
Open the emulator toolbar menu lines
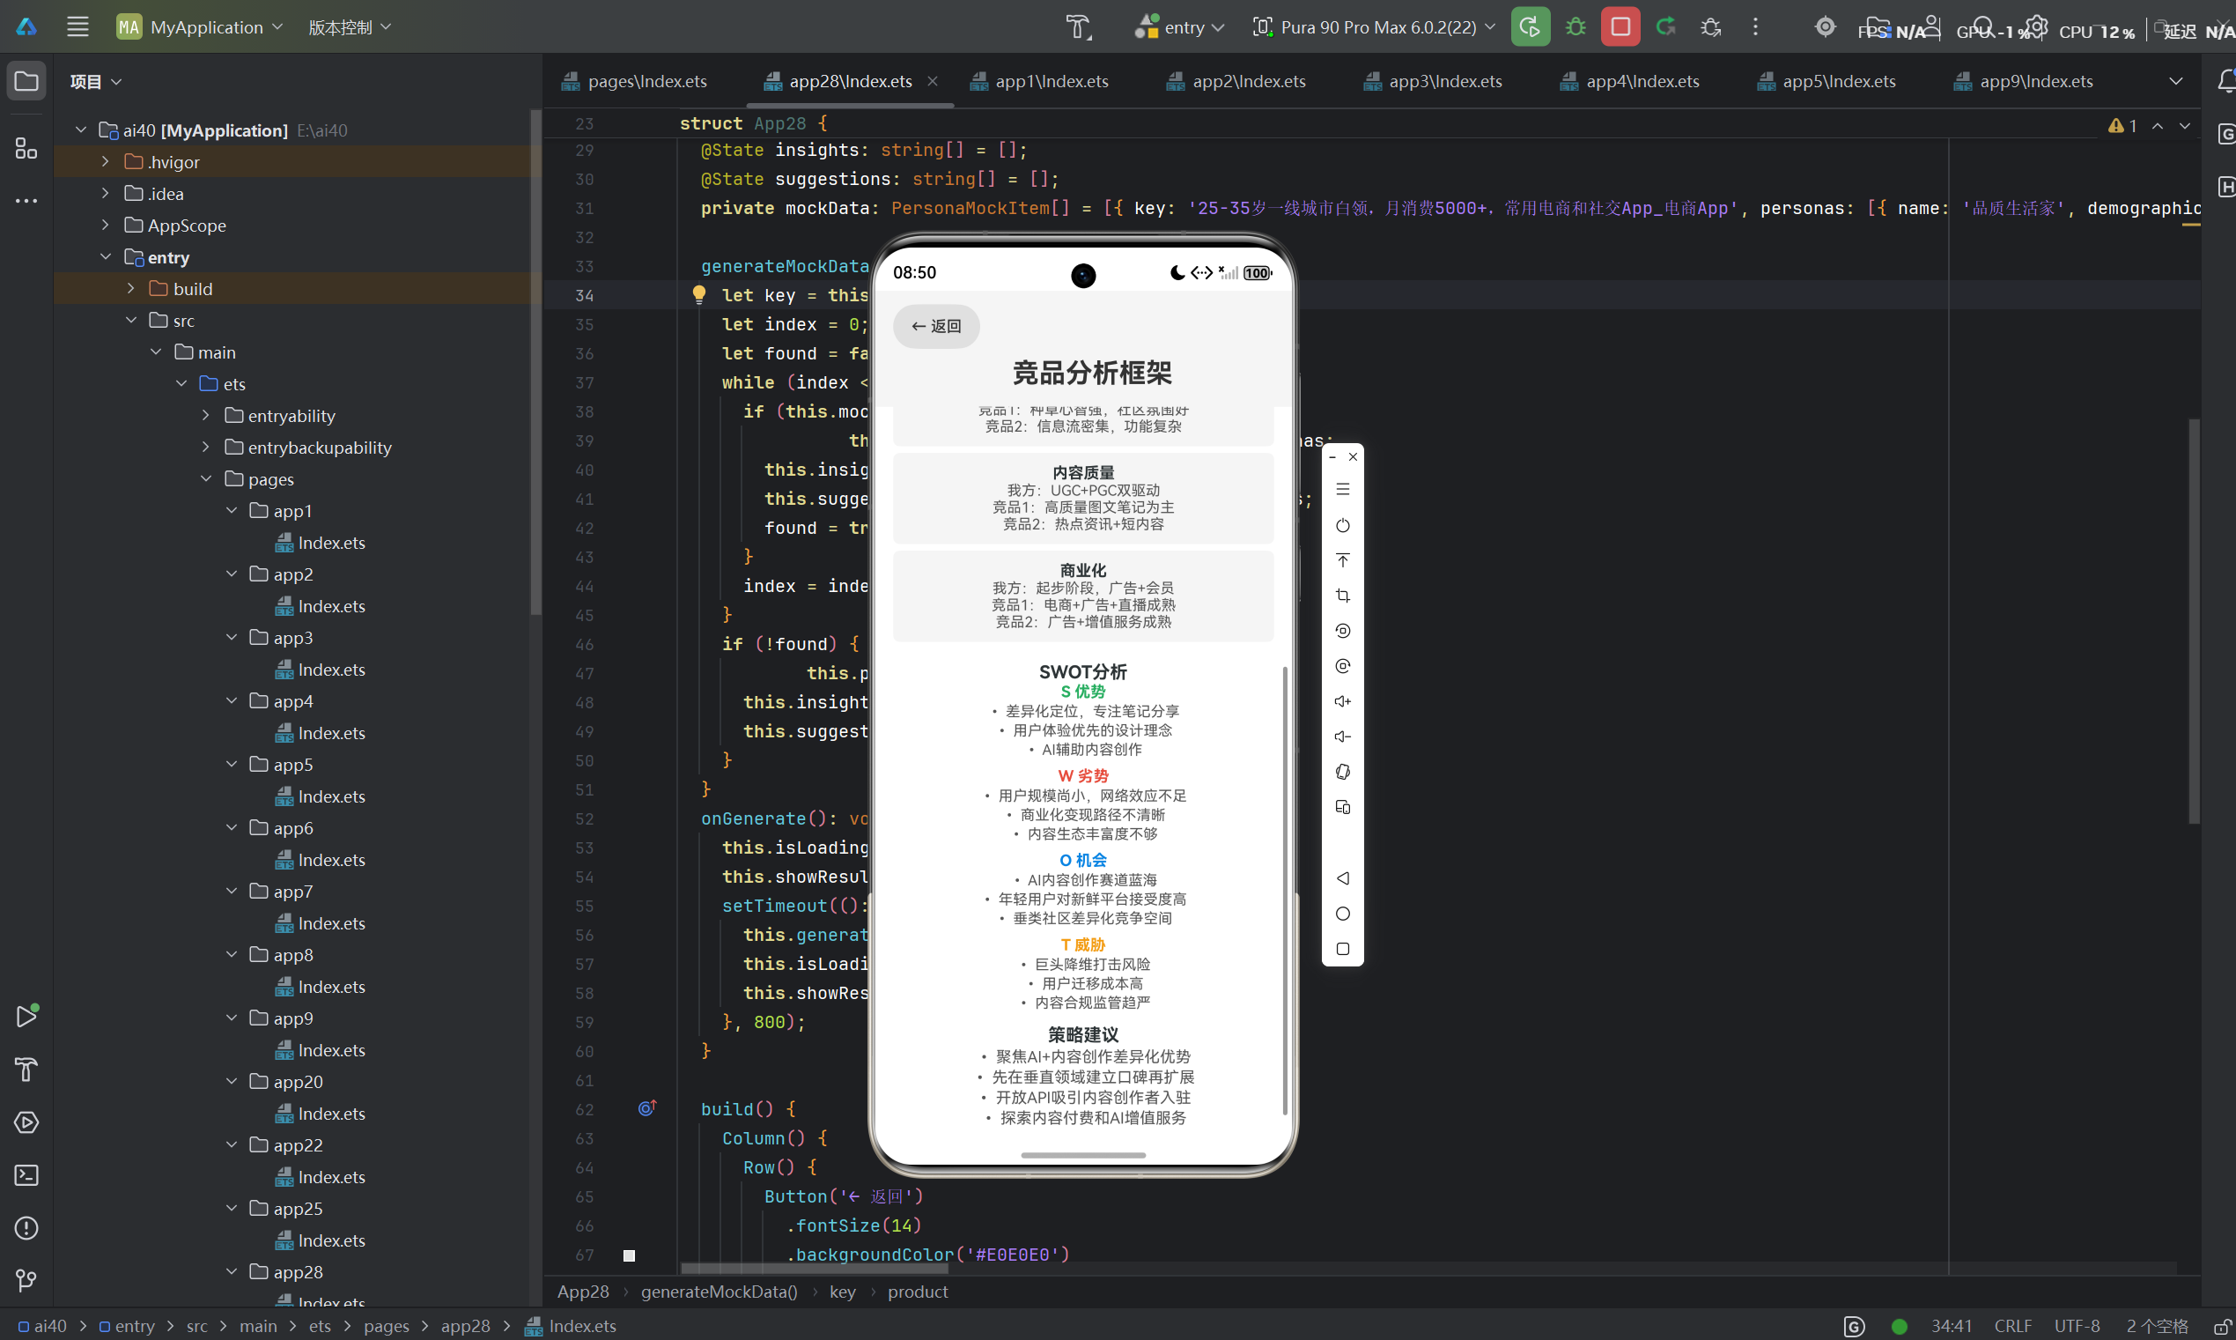point(1343,488)
